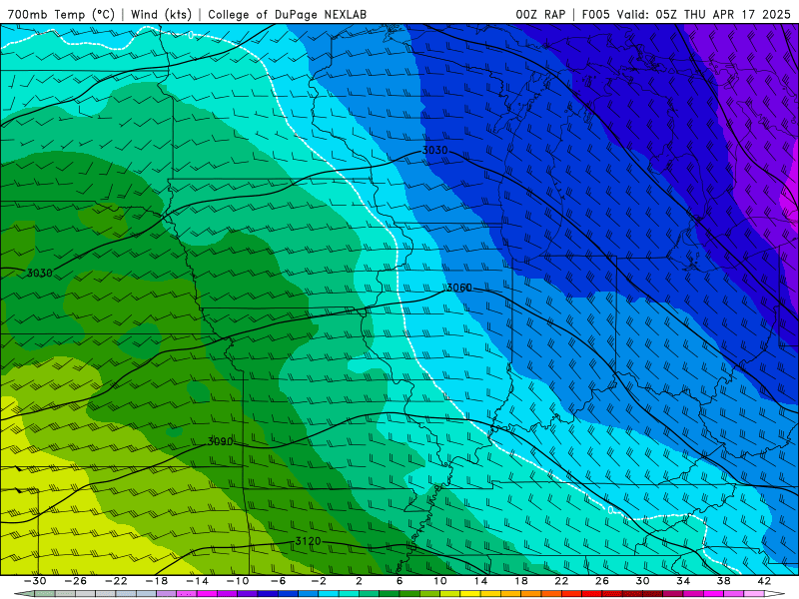This screenshot has height=599, width=799.
Task: Click the '700mb Temp (°C)' title text
Action: click(x=61, y=14)
